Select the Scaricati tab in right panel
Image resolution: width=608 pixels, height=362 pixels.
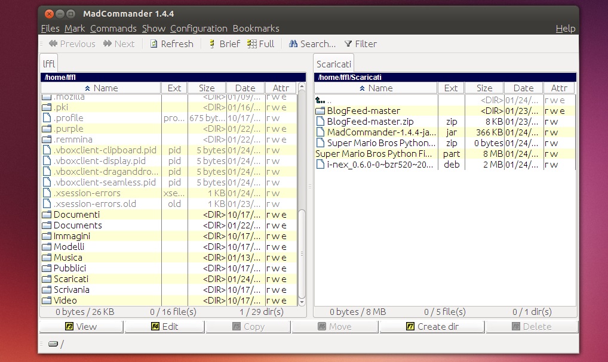click(x=333, y=63)
